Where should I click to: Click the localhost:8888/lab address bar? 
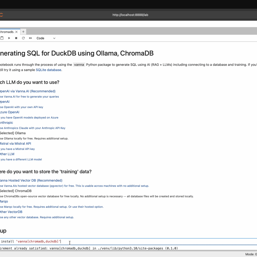point(130,15)
